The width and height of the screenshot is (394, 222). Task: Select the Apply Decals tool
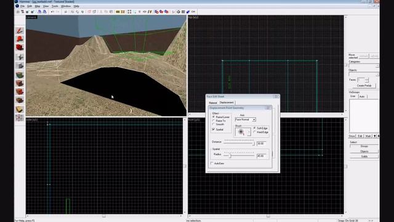click(20, 92)
